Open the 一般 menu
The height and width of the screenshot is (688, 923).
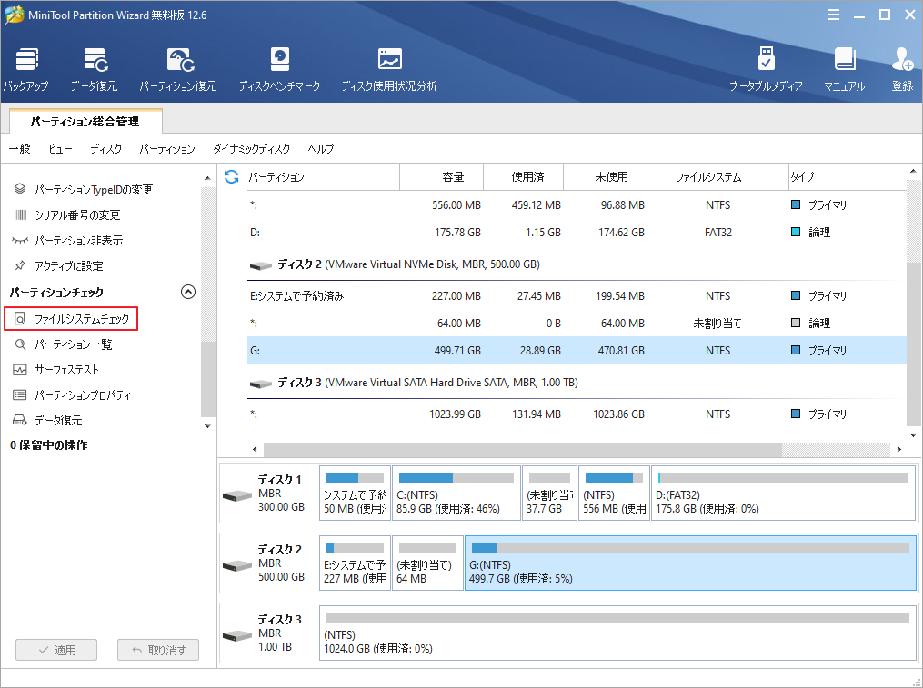click(x=19, y=149)
